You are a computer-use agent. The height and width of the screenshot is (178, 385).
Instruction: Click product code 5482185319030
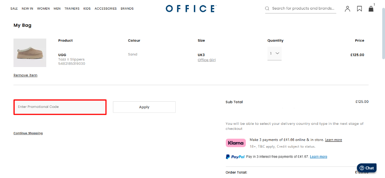(72, 64)
